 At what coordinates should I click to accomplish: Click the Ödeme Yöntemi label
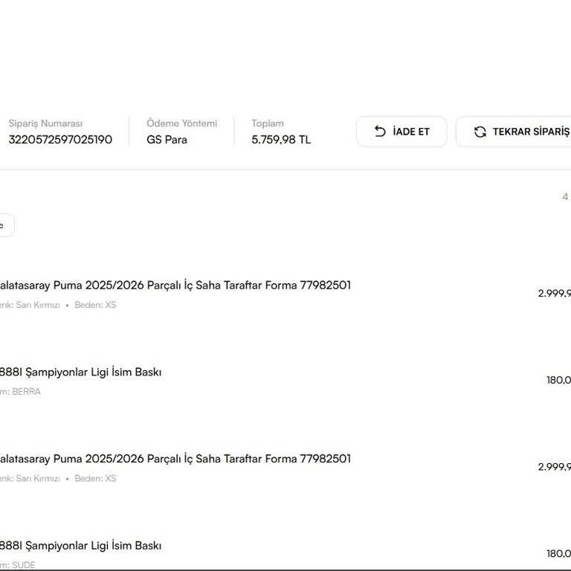(x=181, y=123)
